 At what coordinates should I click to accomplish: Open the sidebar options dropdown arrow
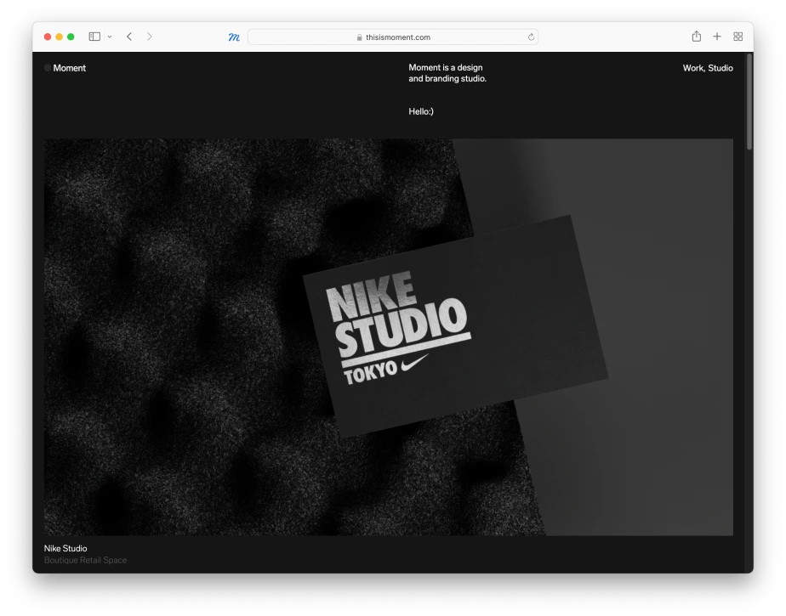[109, 37]
